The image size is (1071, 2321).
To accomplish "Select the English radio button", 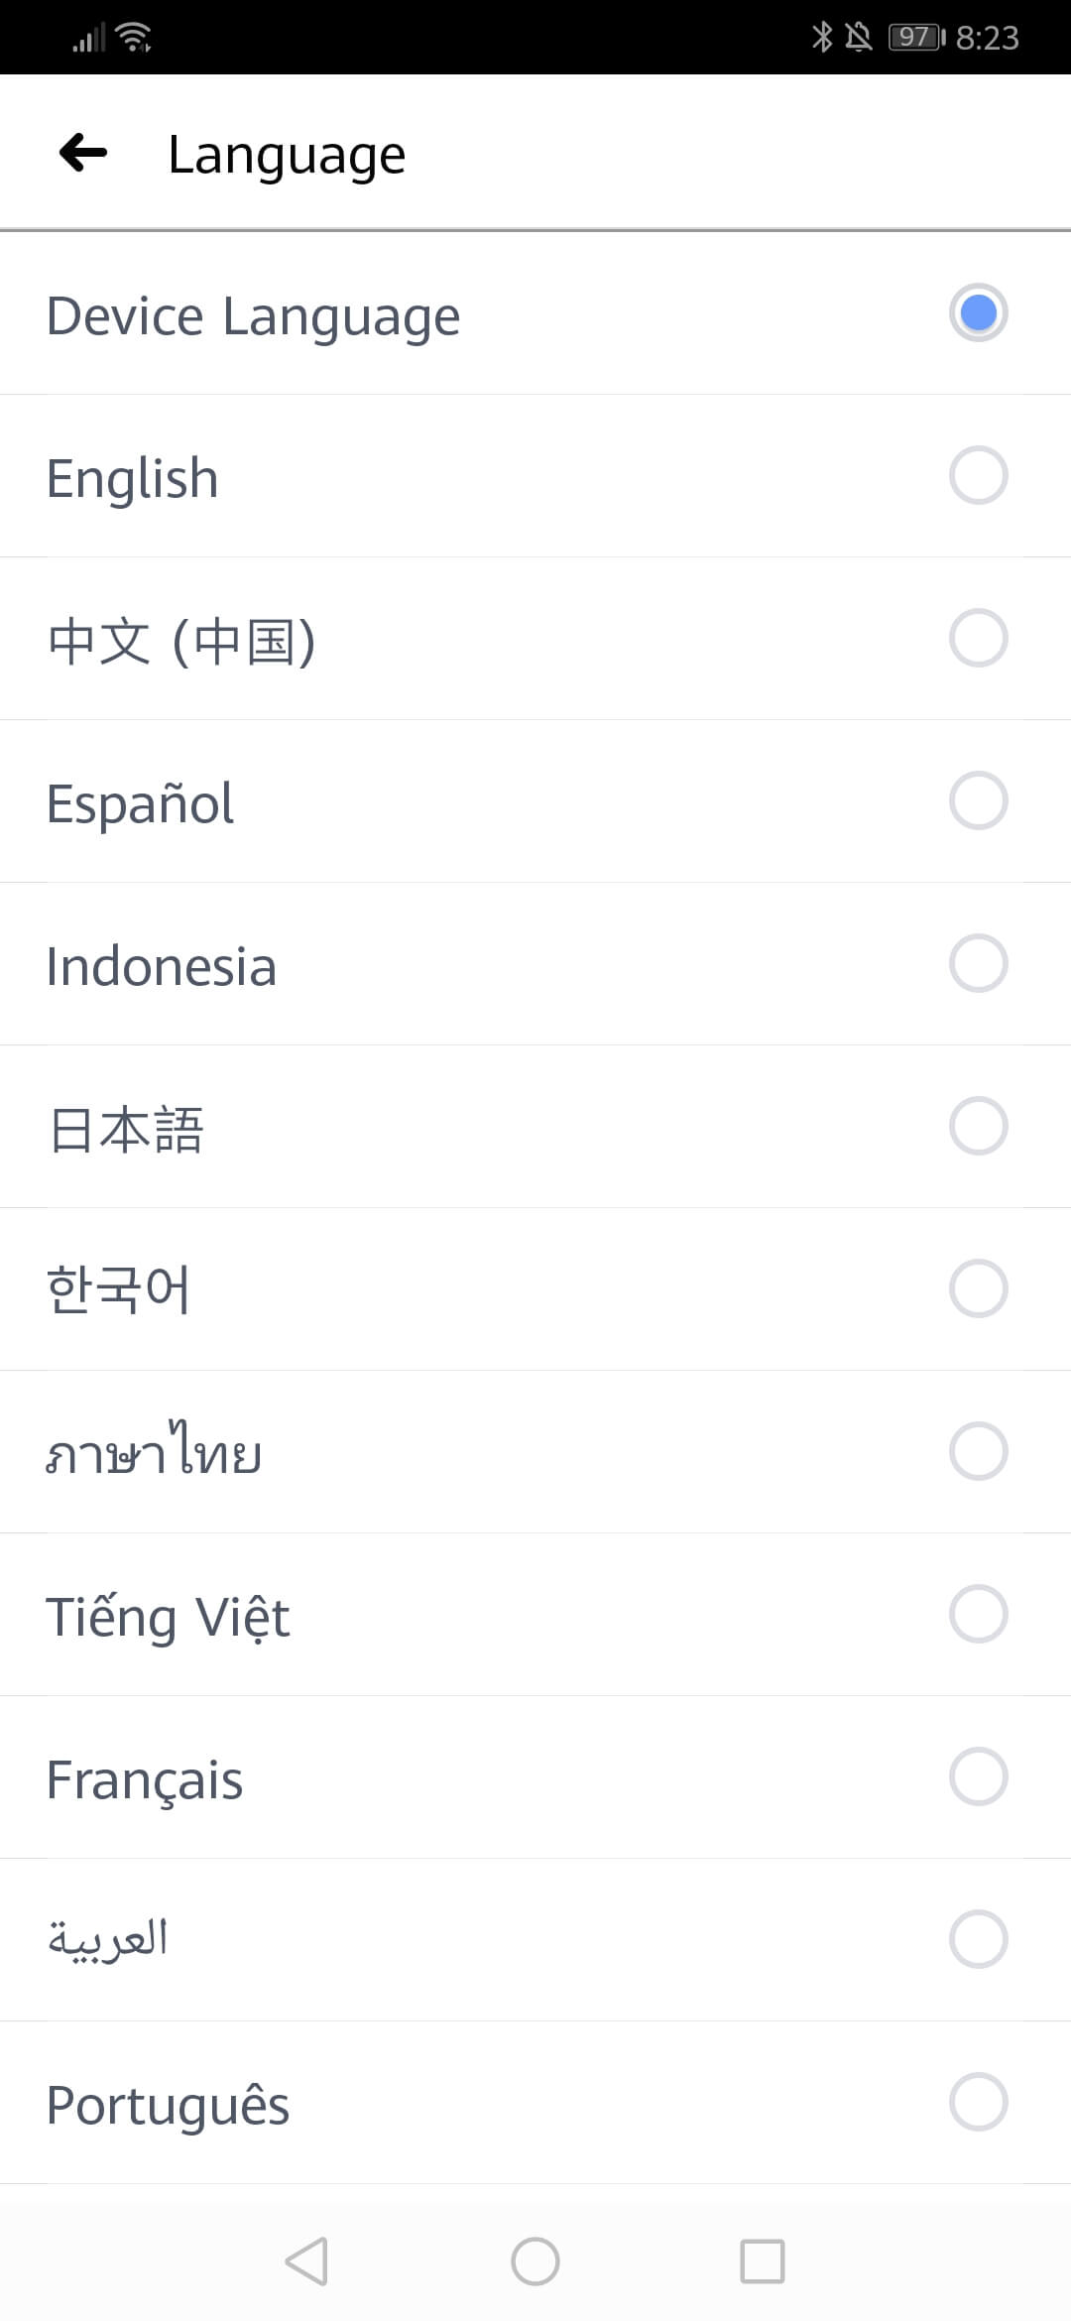I will click(978, 476).
